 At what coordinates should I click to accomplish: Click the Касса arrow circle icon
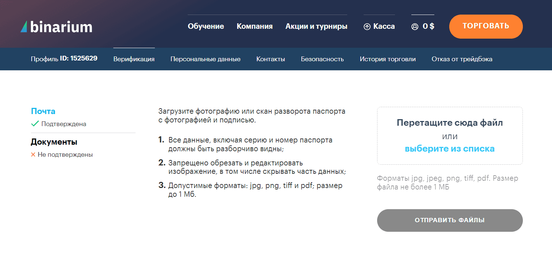pyautogui.click(x=367, y=27)
